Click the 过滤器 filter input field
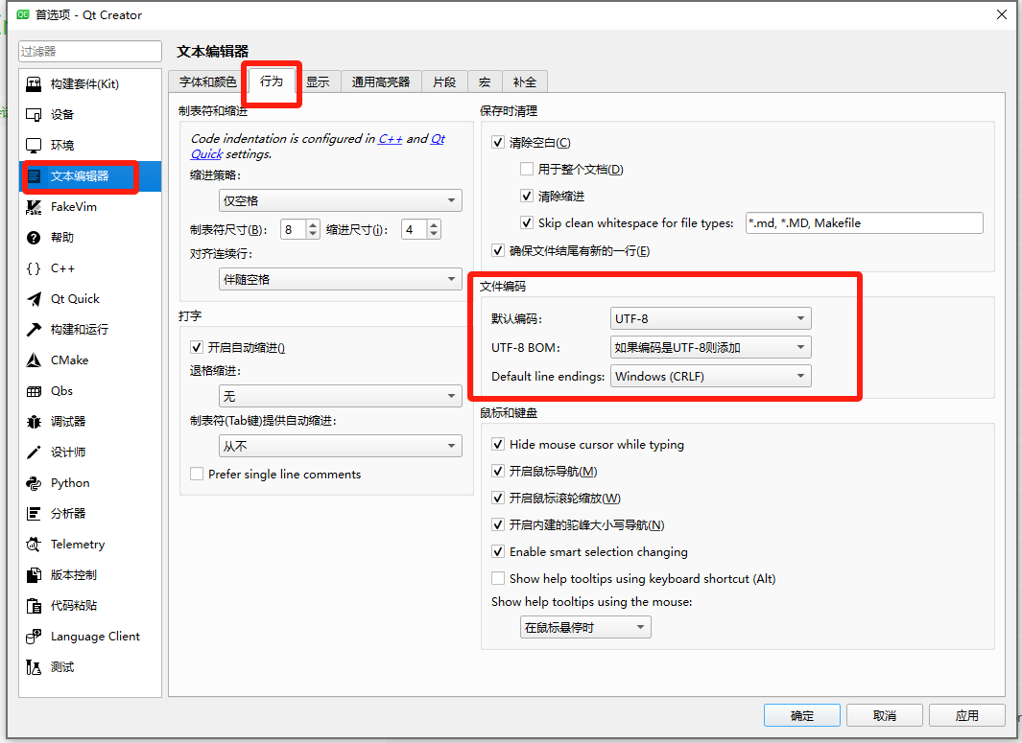This screenshot has height=743, width=1022. pyautogui.click(x=90, y=51)
